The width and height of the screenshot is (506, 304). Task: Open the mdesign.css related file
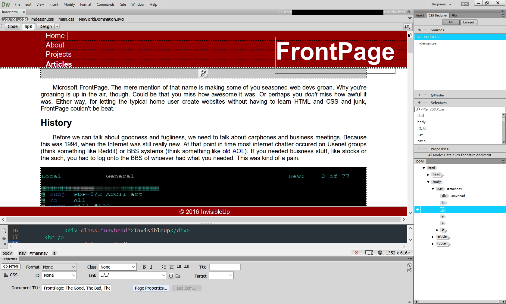(x=42, y=19)
